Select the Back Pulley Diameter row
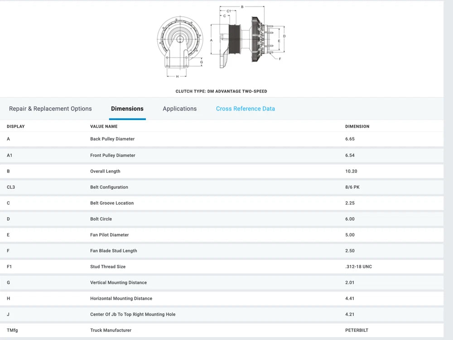453x340 pixels. [112, 139]
